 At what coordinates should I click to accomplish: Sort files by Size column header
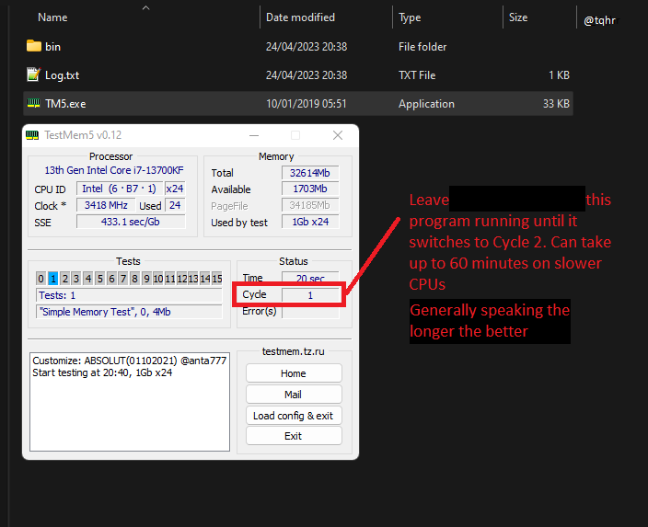coord(518,17)
